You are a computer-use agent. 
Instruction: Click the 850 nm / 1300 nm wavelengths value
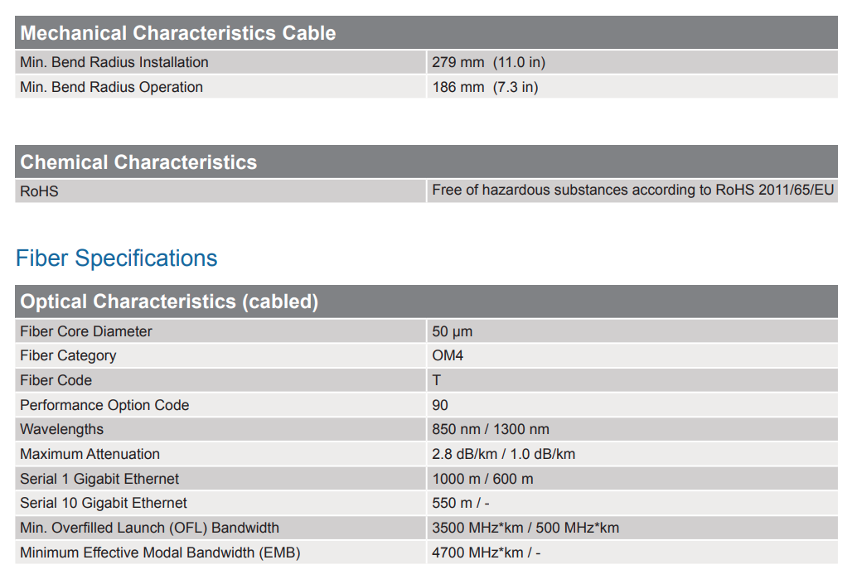click(x=491, y=429)
